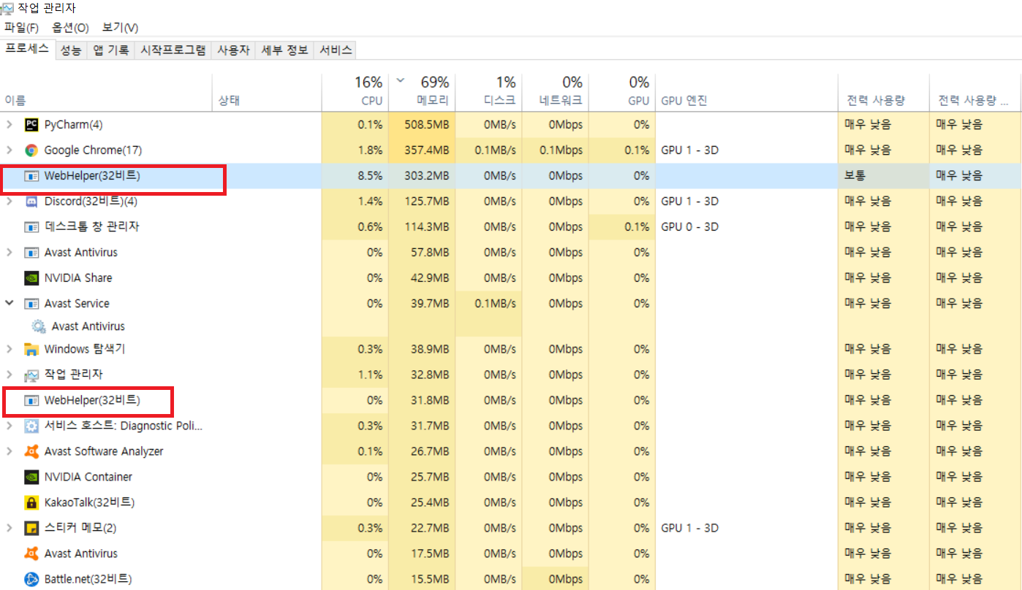Switch to the 세부 정보 tab
The width and height of the screenshot is (1022, 590).
284,50
